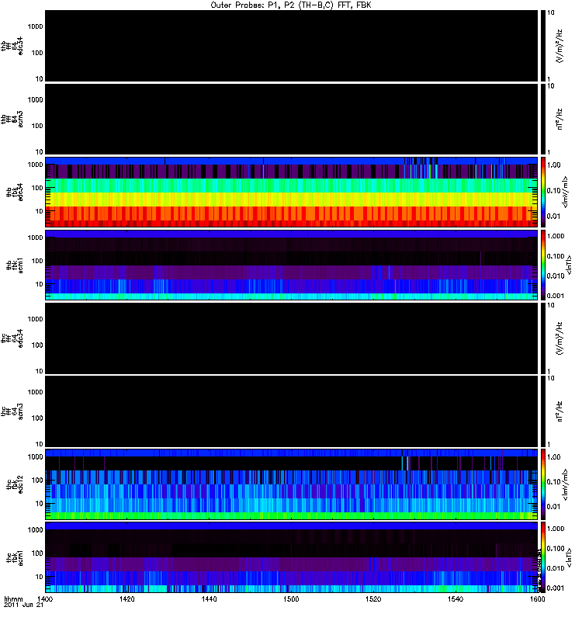Click the 1520 time axis label
The image size is (582, 621).
[x=373, y=601]
